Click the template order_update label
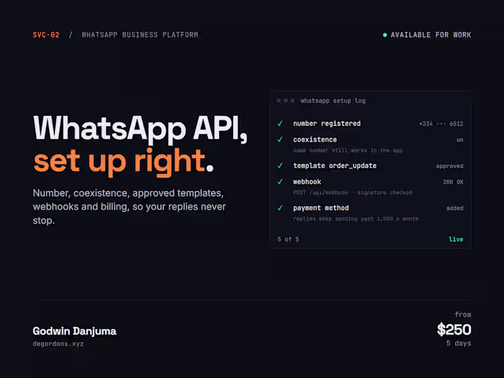Viewport: 504px width, 378px height. tap(335, 166)
